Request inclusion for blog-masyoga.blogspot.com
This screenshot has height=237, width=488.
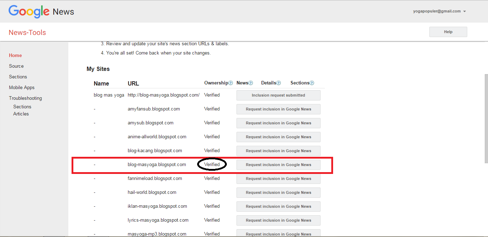pos(278,165)
